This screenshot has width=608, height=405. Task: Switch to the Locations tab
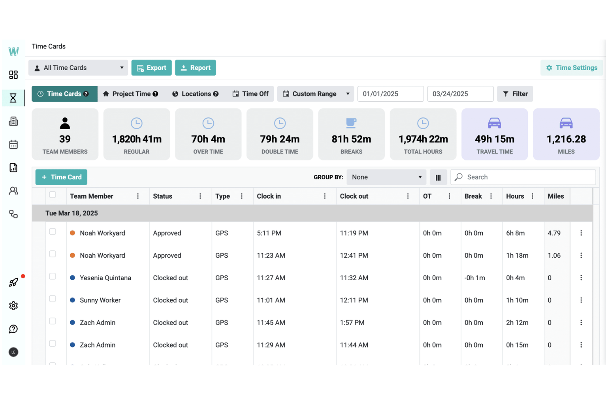point(195,94)
